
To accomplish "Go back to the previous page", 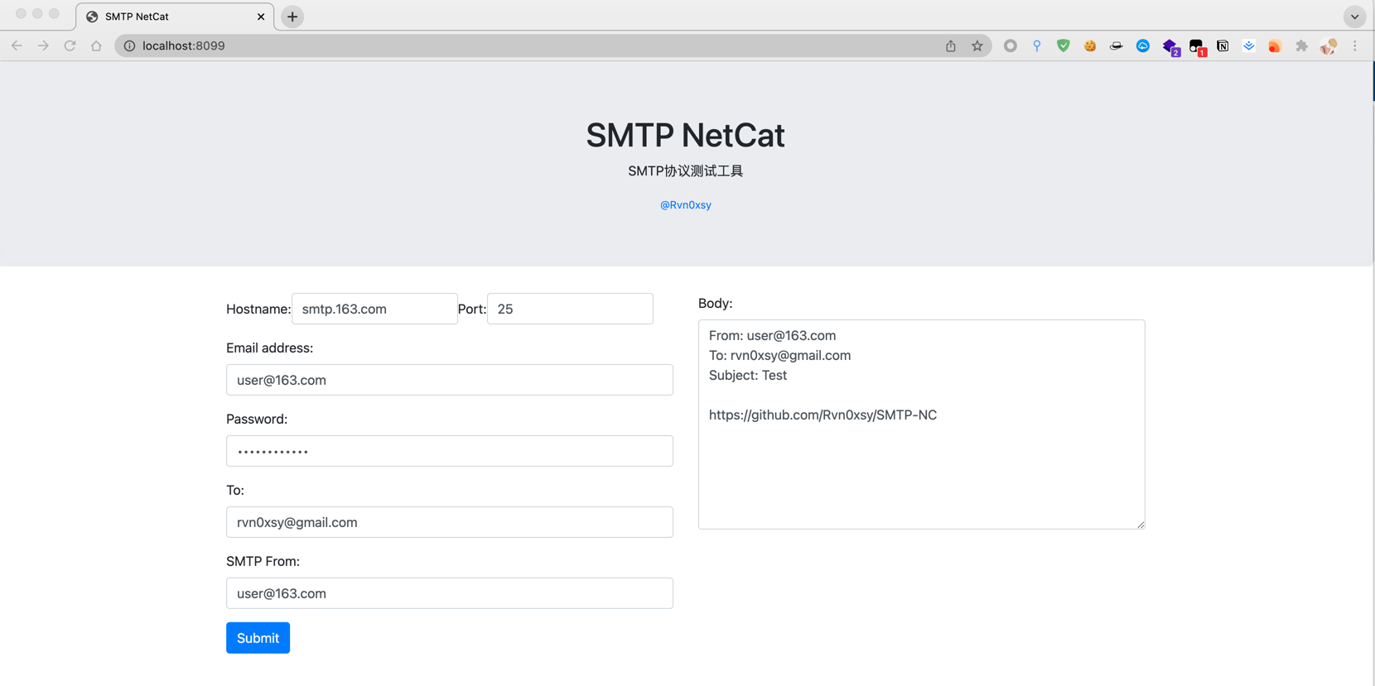I will coord(17,46).
